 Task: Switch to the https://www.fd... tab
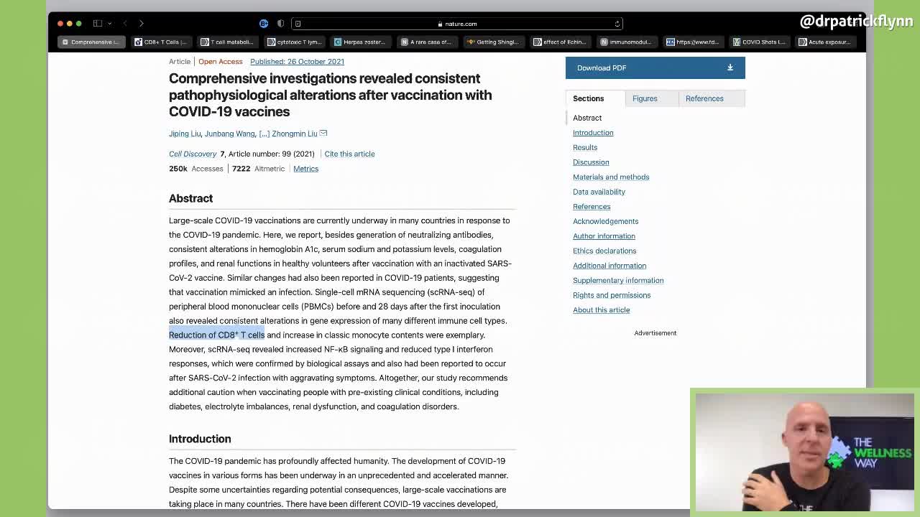click(692, 42)
